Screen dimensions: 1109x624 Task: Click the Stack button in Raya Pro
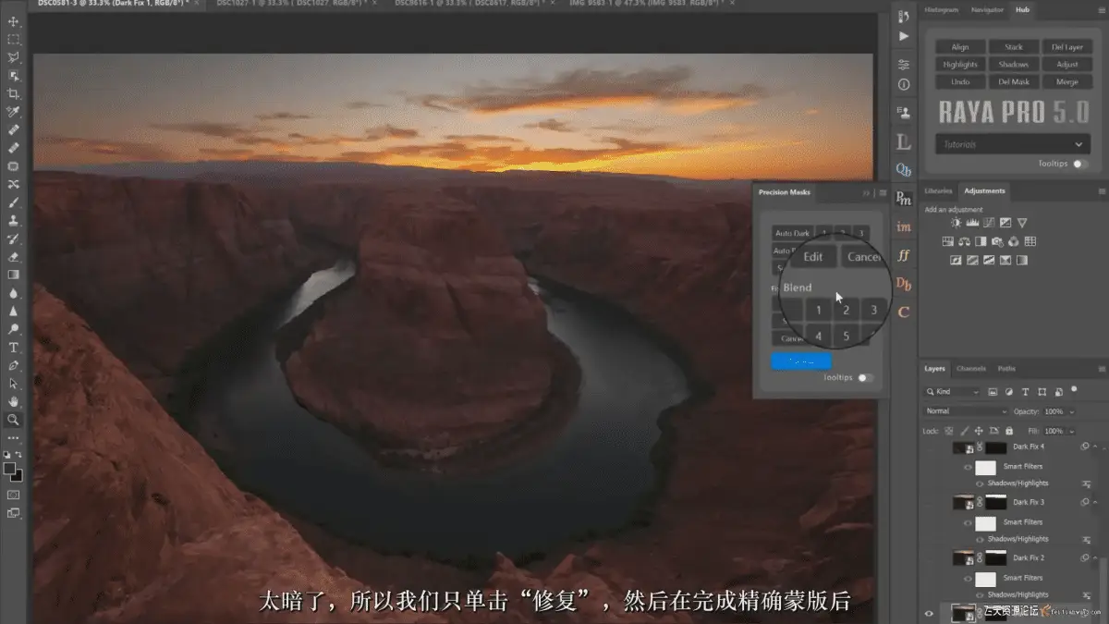(x=1014, y=47)
